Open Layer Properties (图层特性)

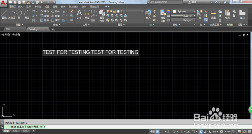(x=102, y=16)
